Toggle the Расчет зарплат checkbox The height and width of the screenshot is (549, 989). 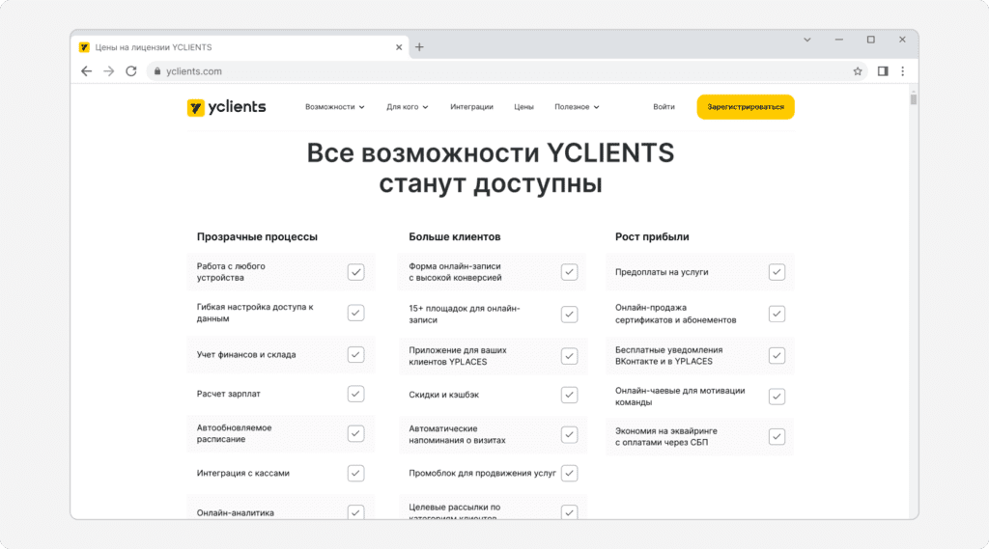[x=355, y=394]
